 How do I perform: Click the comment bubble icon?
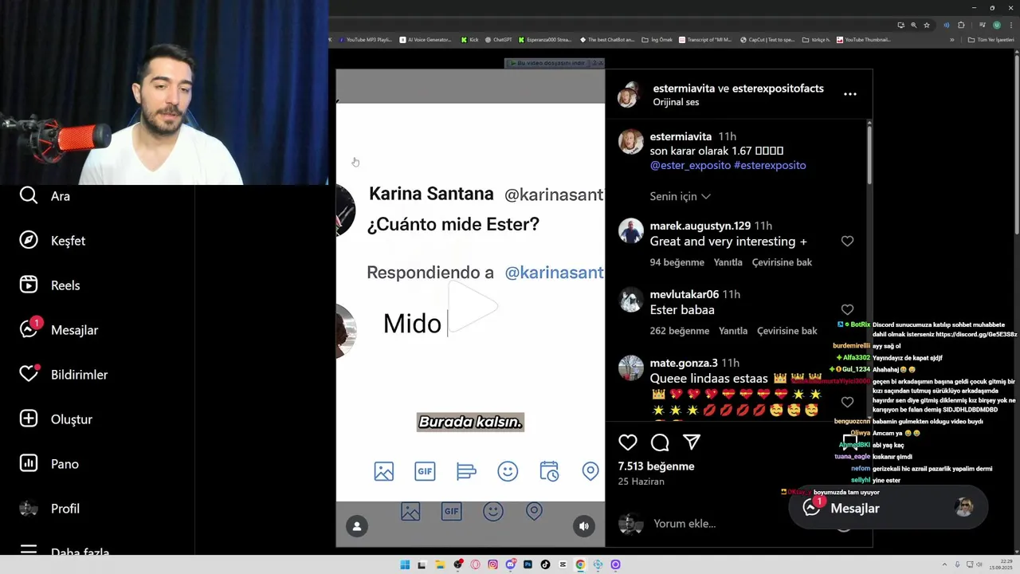(660, 442)
